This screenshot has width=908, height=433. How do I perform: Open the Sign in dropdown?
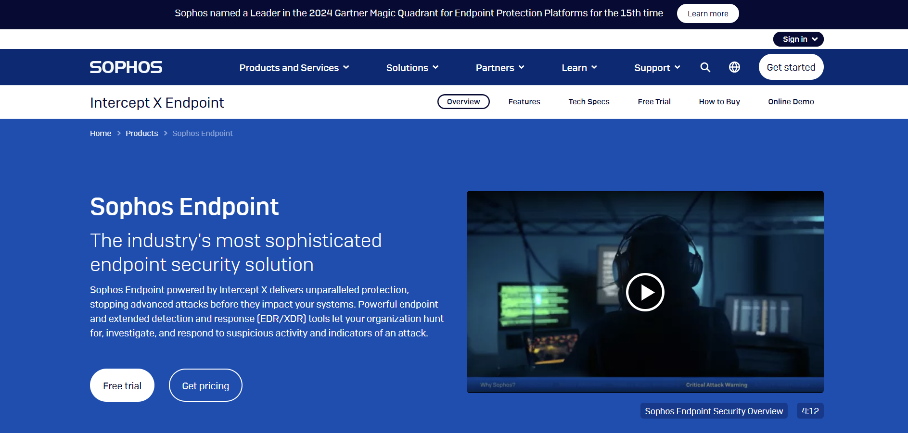coord(798,39)
